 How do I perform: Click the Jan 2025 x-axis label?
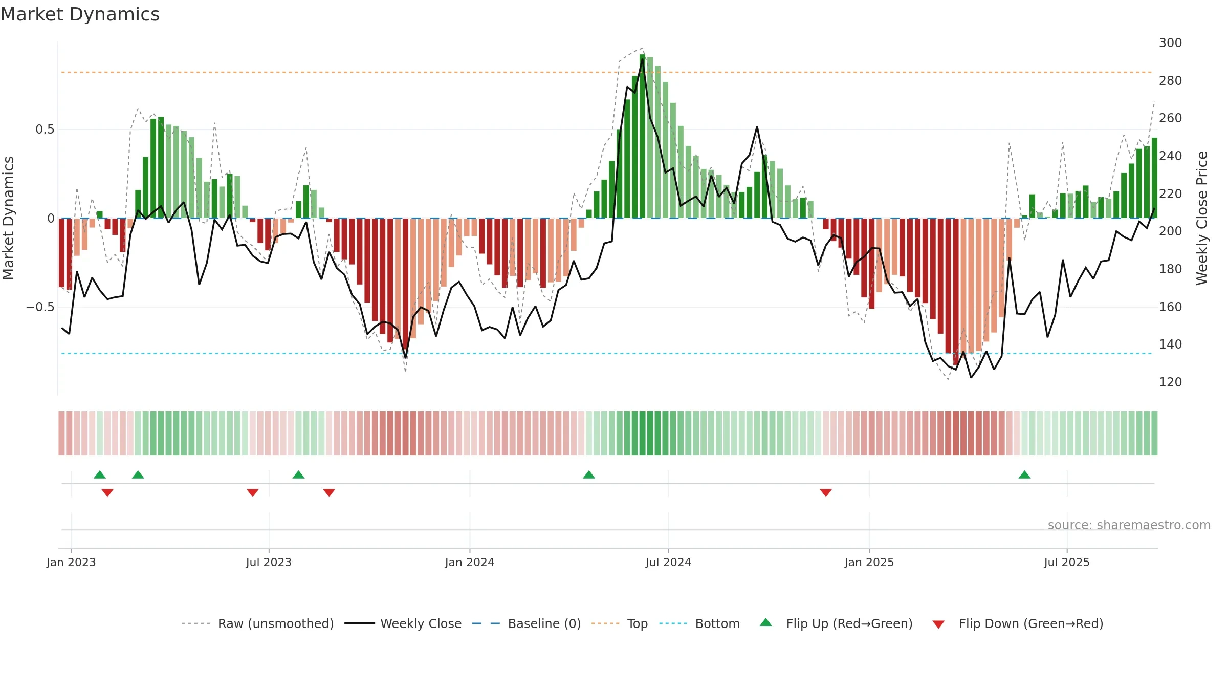tap(869, 562)
